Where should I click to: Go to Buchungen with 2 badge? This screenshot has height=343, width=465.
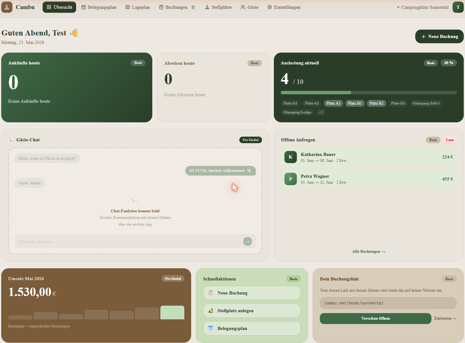177,7
